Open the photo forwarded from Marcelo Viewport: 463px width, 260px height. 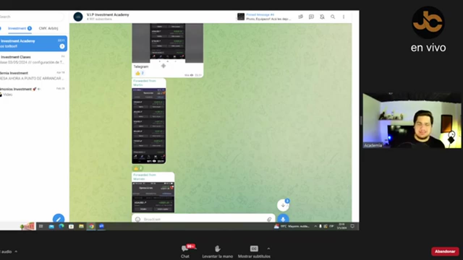(x=153, y=197)
